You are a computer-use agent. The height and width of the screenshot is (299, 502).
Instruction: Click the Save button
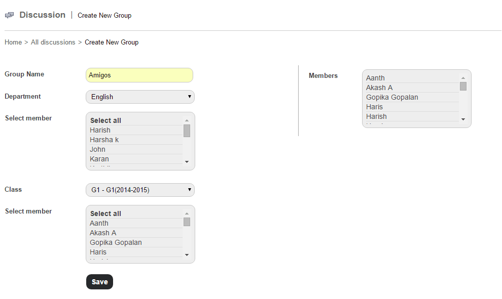tap(99, 282)
